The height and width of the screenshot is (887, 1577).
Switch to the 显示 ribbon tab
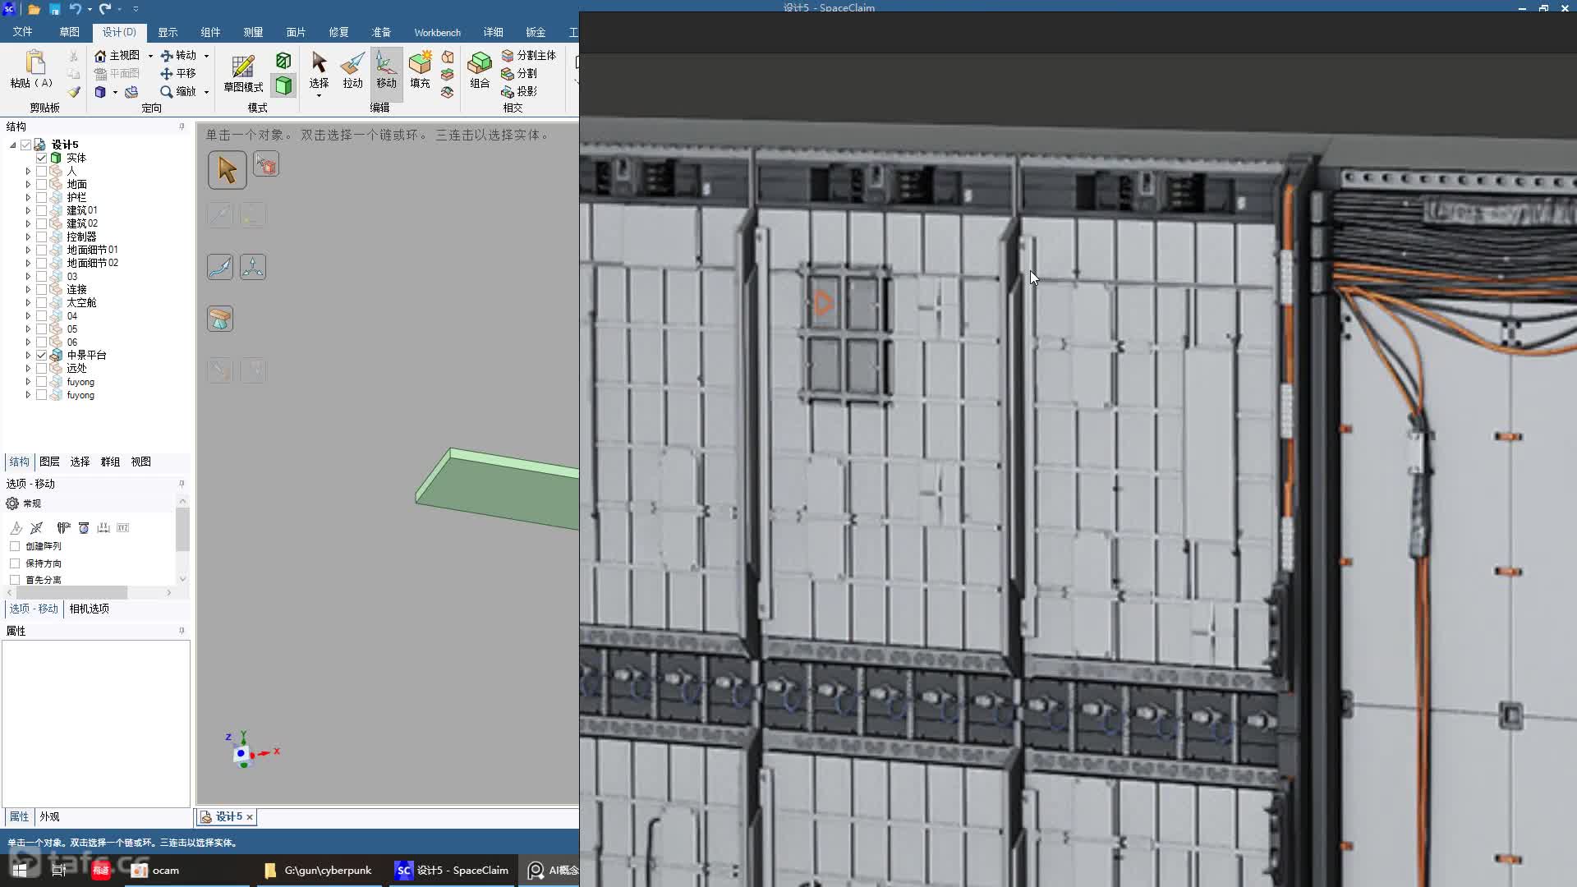tap(168, 32)
